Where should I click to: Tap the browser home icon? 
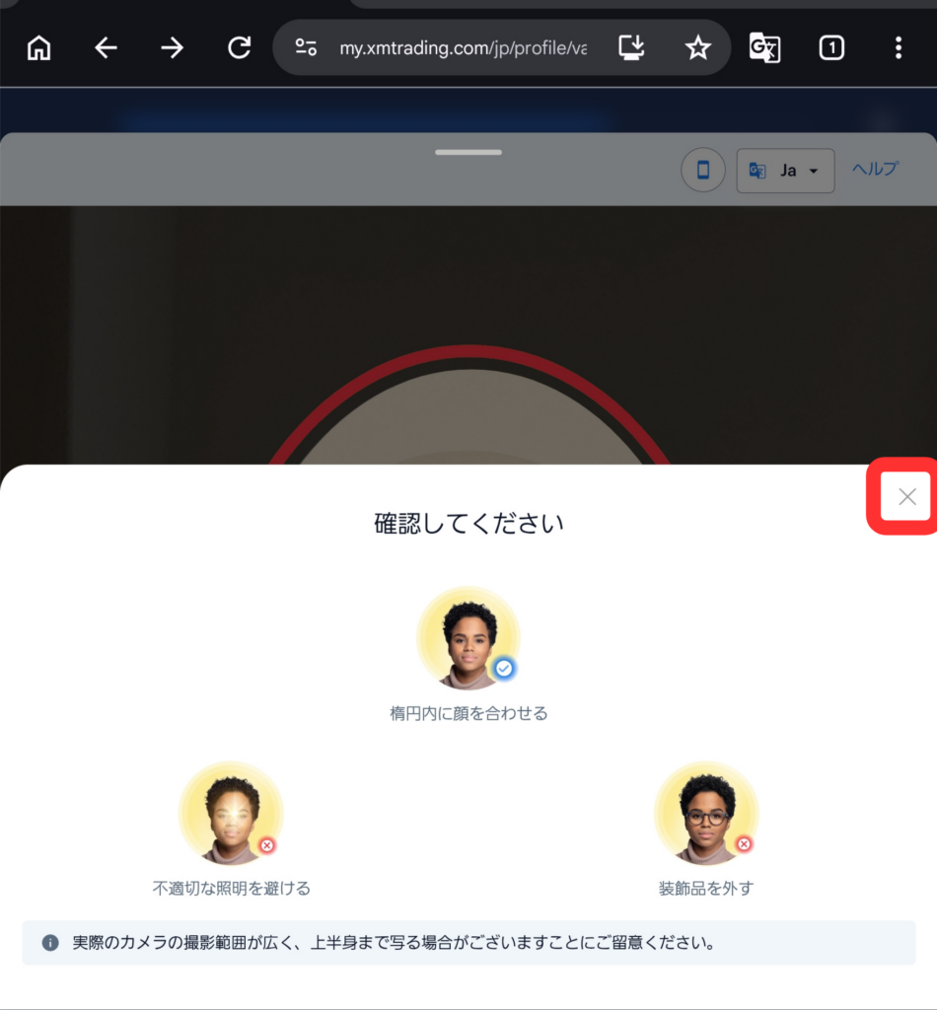pos(39,47)
